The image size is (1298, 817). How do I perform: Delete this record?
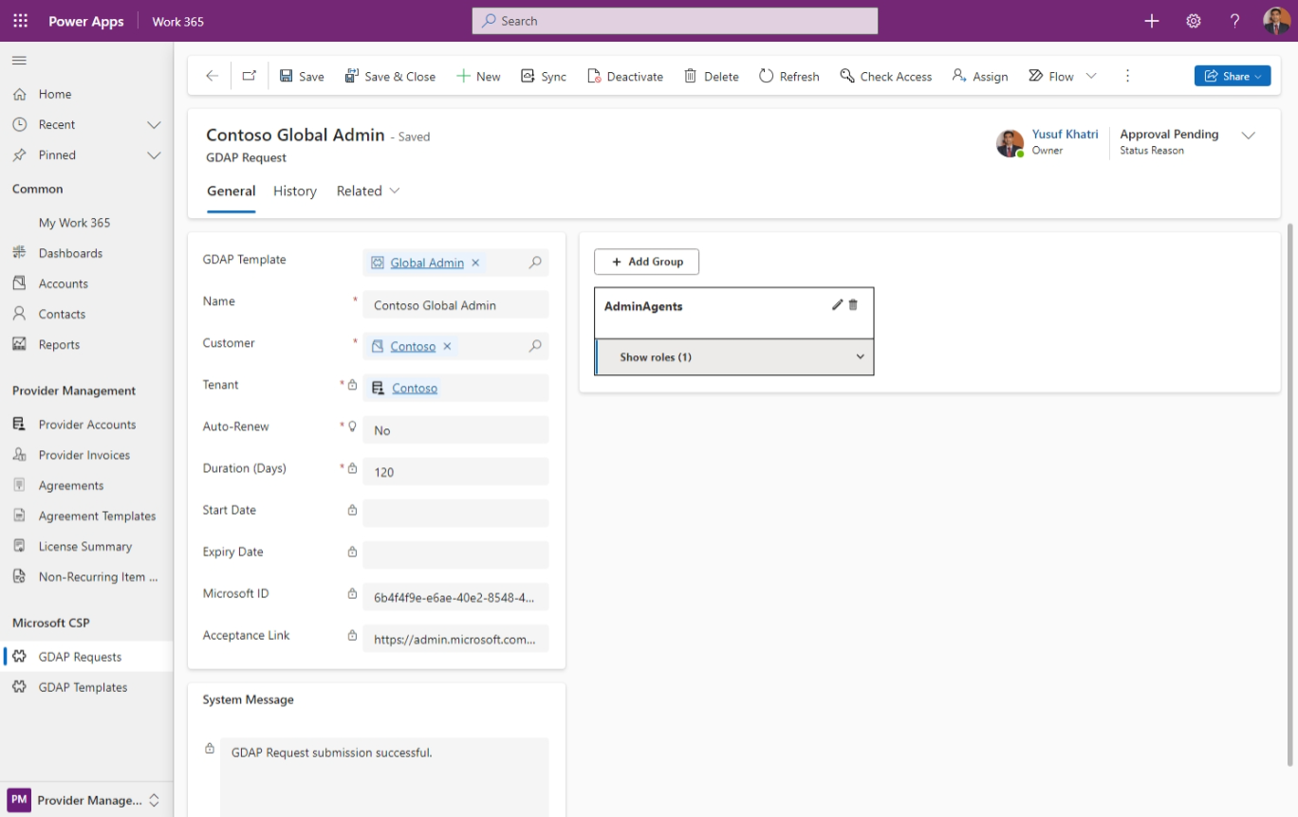[712, 76]
